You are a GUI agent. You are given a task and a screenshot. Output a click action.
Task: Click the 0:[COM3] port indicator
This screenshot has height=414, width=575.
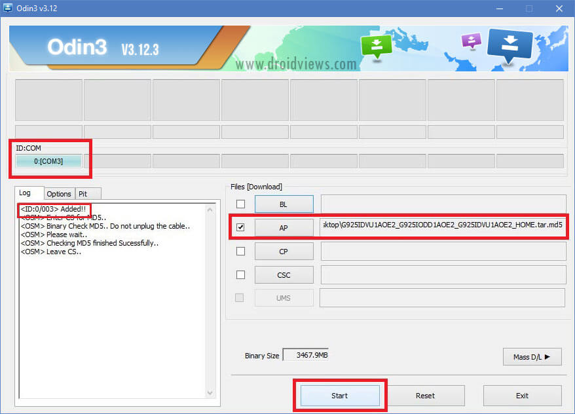click(x=48, y=161)
